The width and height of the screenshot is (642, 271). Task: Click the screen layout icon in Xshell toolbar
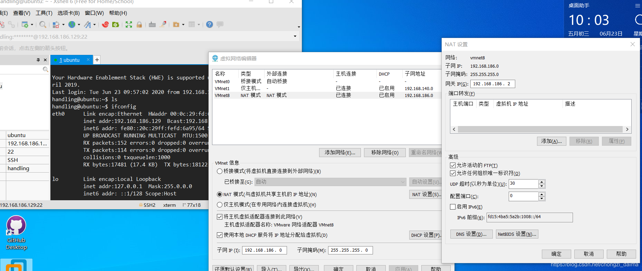coord(56,25)
